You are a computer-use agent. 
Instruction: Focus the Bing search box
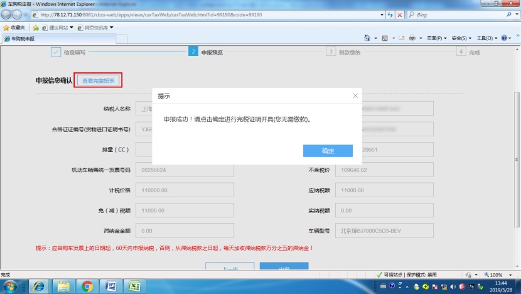click(x=458, y=14)
